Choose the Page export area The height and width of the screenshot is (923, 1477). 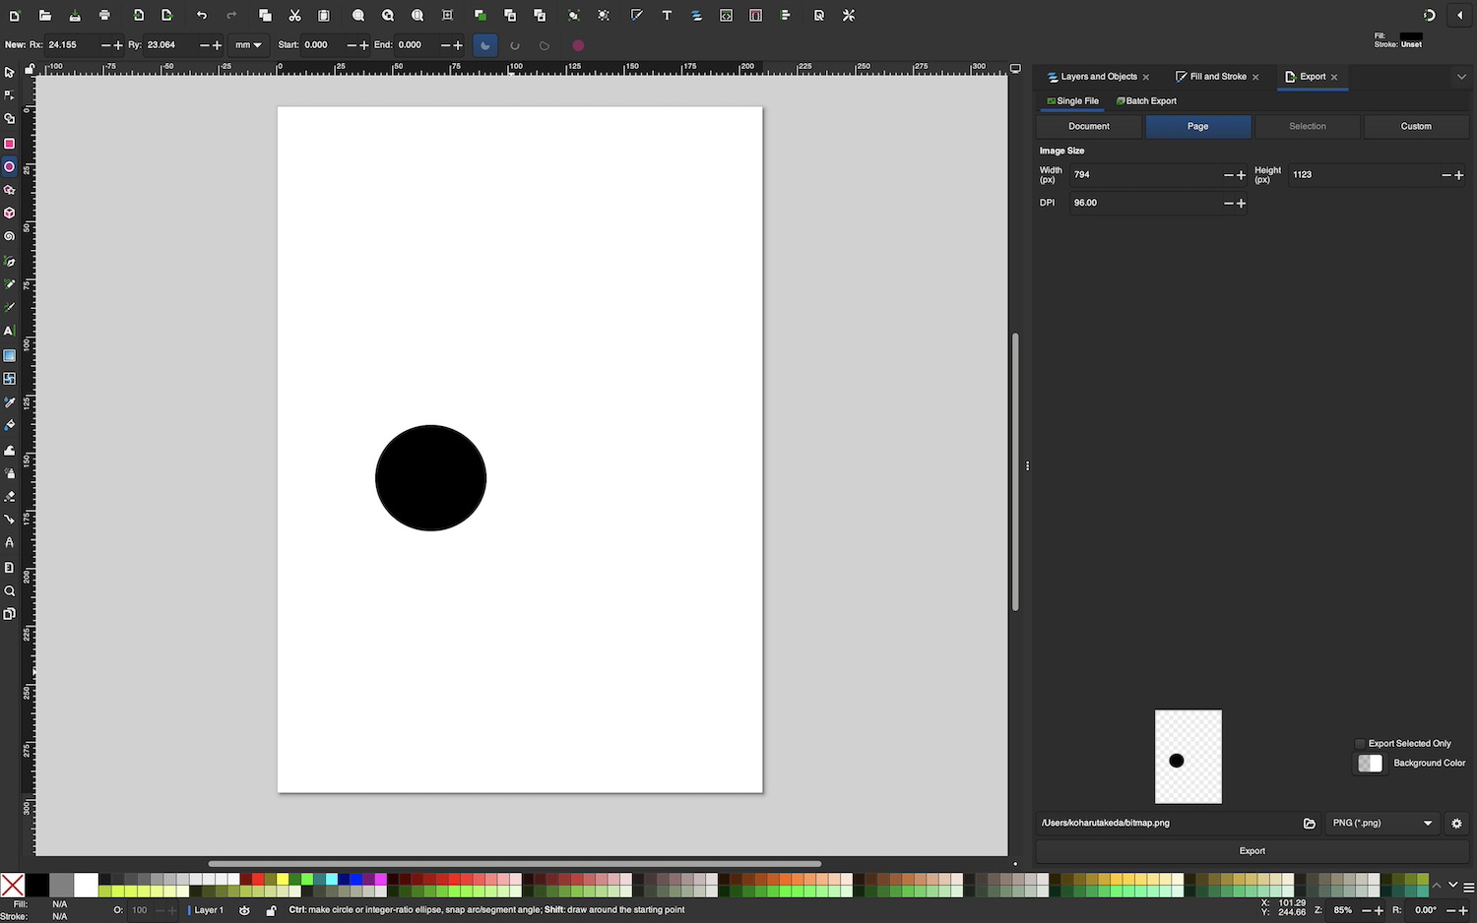pos(1198,126)
